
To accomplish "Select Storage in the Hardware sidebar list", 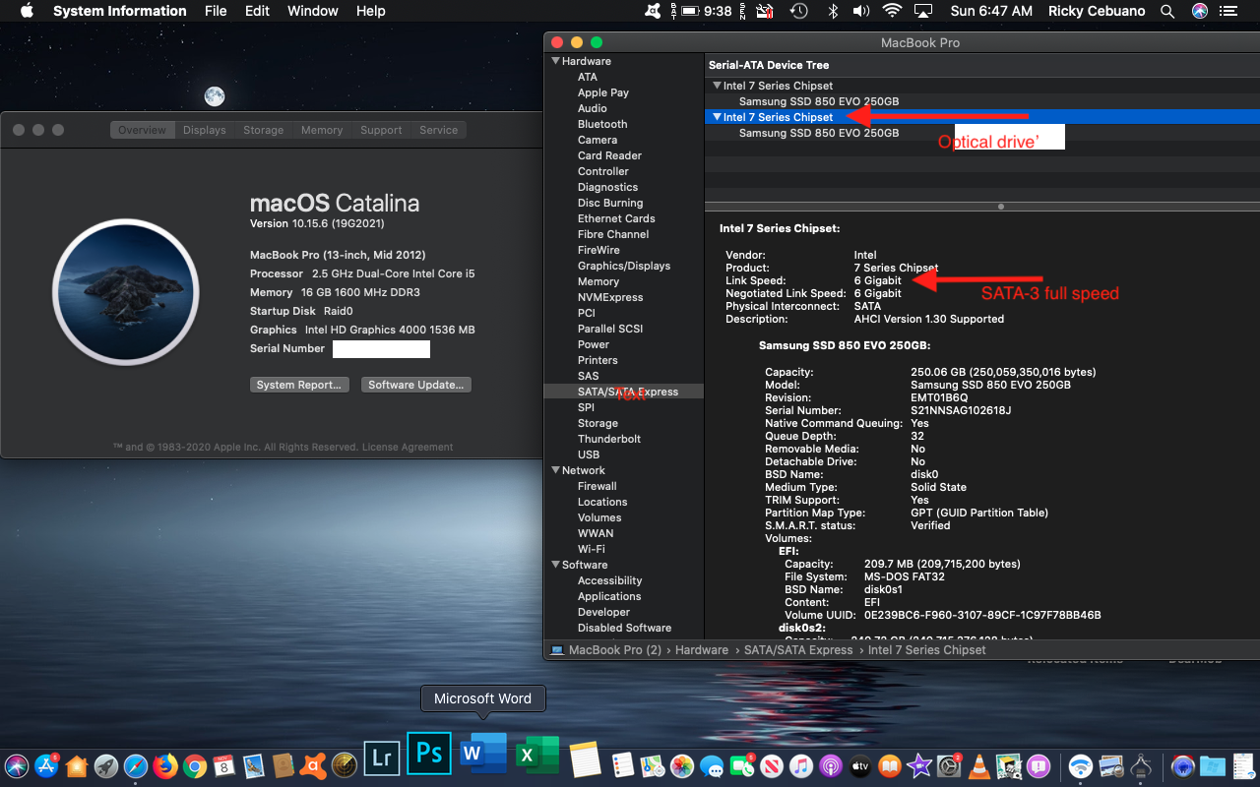I will 598,423.
